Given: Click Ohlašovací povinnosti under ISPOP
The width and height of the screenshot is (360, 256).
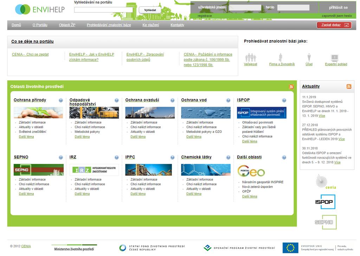Looking at the screenshot, I should 258,122.
